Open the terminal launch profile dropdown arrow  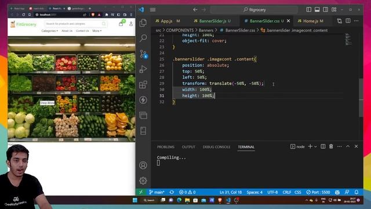point(315,147)
